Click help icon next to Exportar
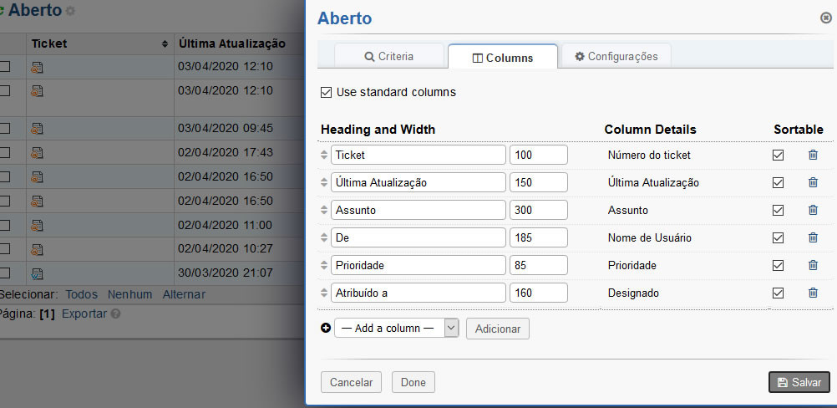This screenshot has width=837, height=408. [116, 314]
